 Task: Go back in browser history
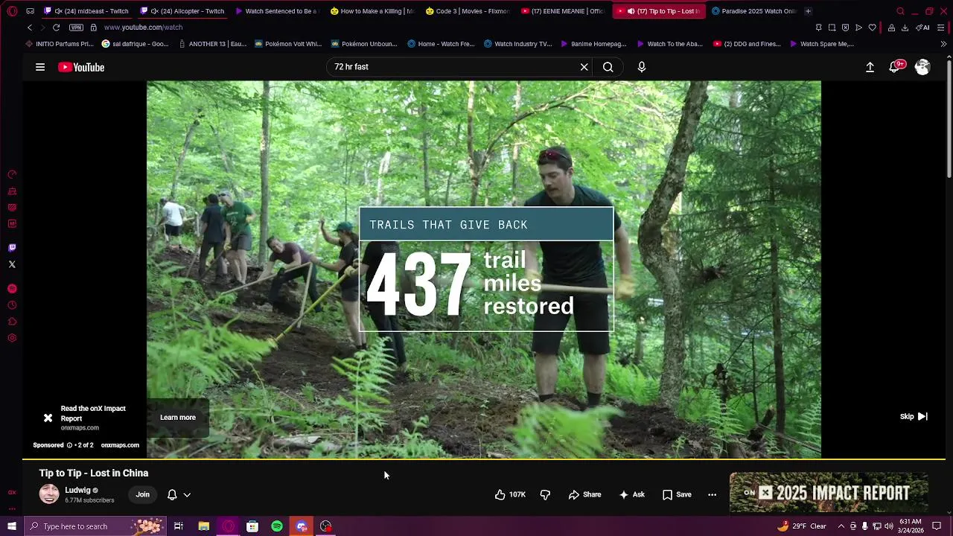pos(30,28)
